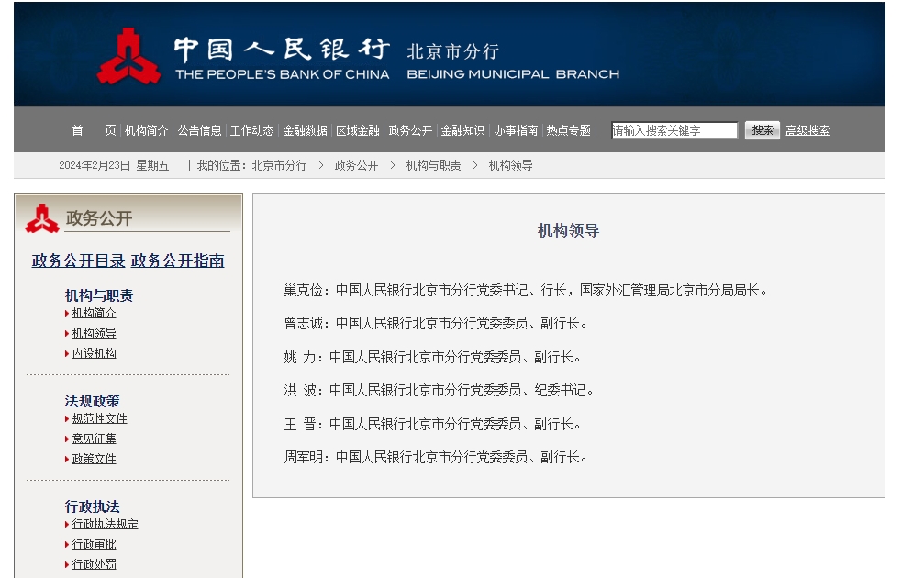Open the 高级搜索 advanced search page
The height and width of the screenshot is (578, 902).
pos(810,129)
